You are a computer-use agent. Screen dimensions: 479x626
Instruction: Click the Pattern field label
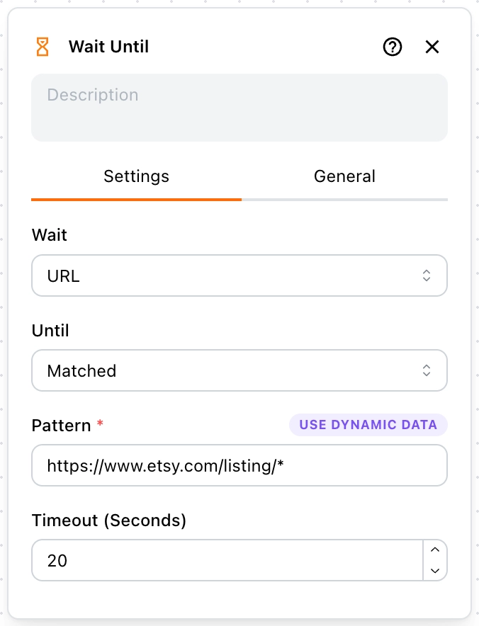[62, 425]
